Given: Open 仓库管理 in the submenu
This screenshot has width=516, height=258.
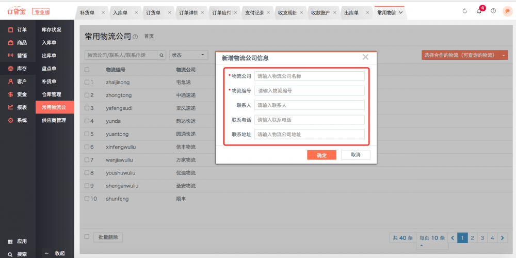Looking at the screenshot, I should 52,94.
